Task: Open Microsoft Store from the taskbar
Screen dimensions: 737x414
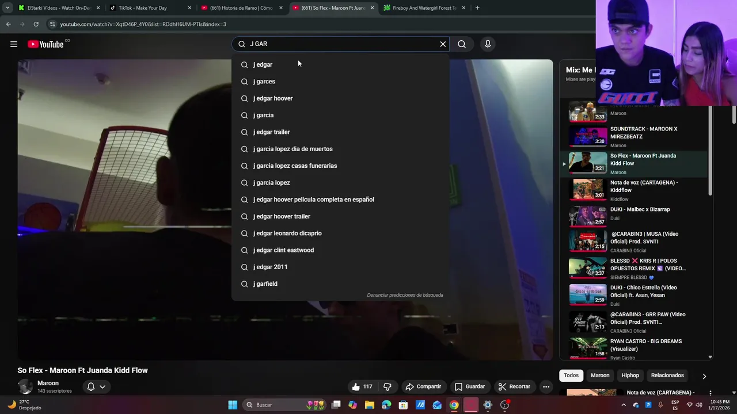Action: coord(403,405)
